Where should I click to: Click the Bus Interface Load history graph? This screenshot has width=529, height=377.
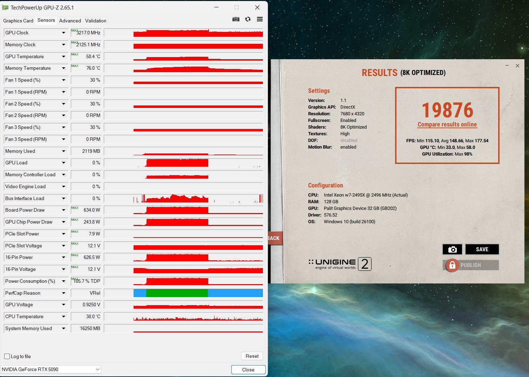(x=183, y=198)
